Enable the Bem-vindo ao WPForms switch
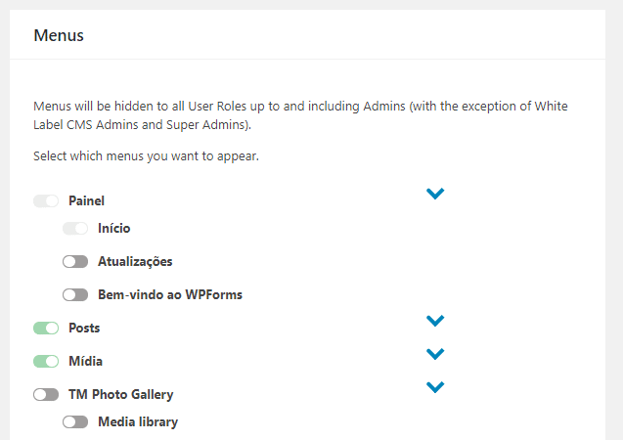 coord(75,294)
